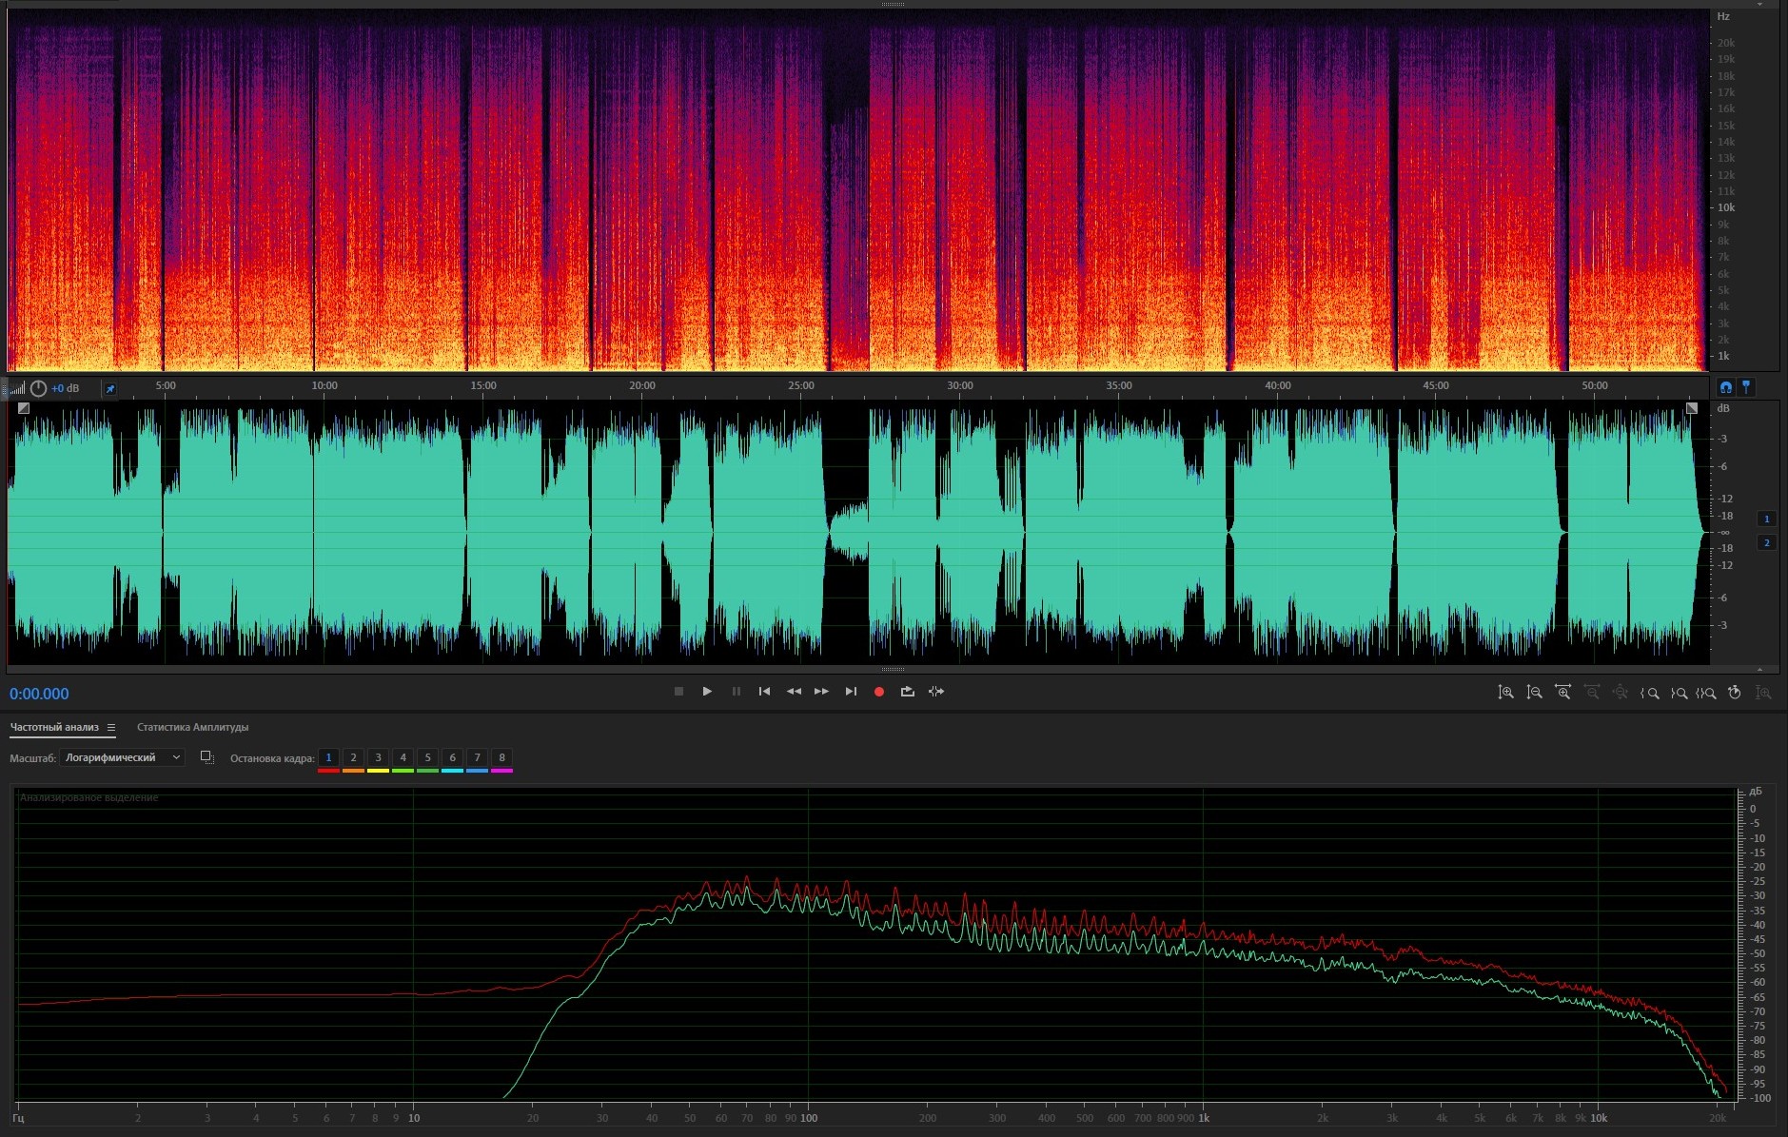1788x1137 pixels.
Task: Toggle channel 1 enable button
Action: [x=1767, y=519]
